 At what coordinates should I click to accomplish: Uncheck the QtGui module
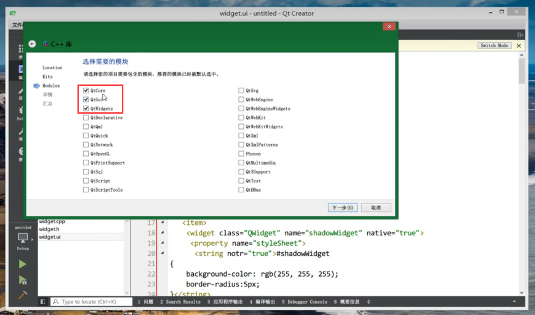(86, 100)
